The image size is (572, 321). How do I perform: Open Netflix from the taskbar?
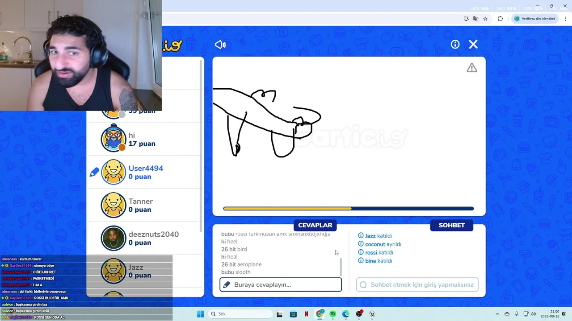click(x=307, y=314)
